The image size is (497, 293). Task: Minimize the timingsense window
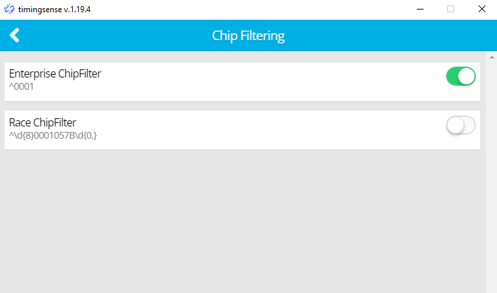(420, 10)
